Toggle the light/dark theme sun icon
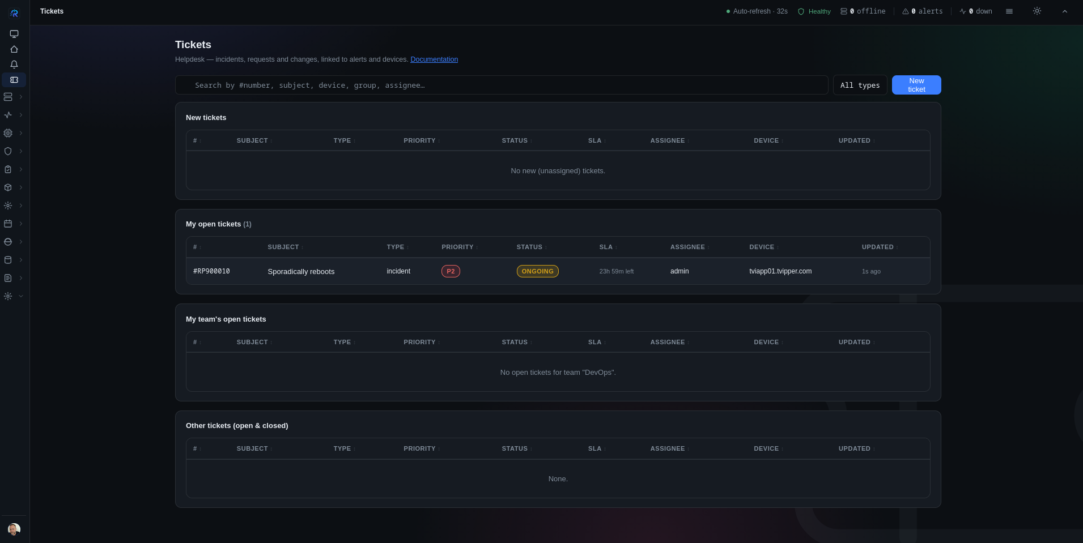 point(1037,11)
